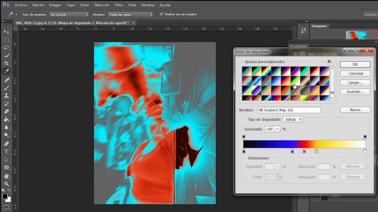The image size is (378, 212).
Task: Click the Cancelar button
Action: tap(355, 73)
